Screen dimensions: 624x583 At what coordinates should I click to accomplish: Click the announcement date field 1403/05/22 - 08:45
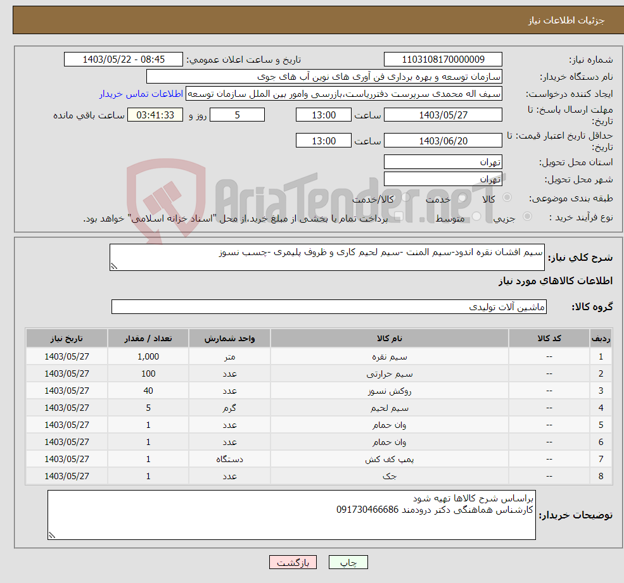tap(124, 60)
